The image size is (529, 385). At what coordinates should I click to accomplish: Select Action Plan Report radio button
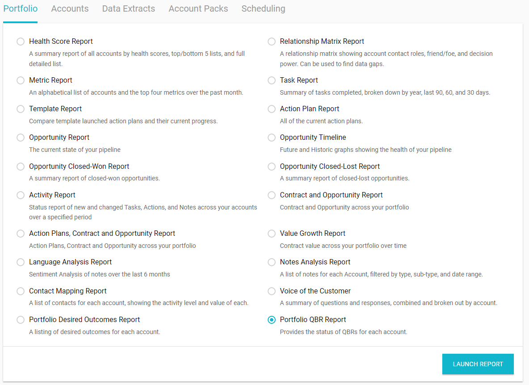[x=272, y=109]
